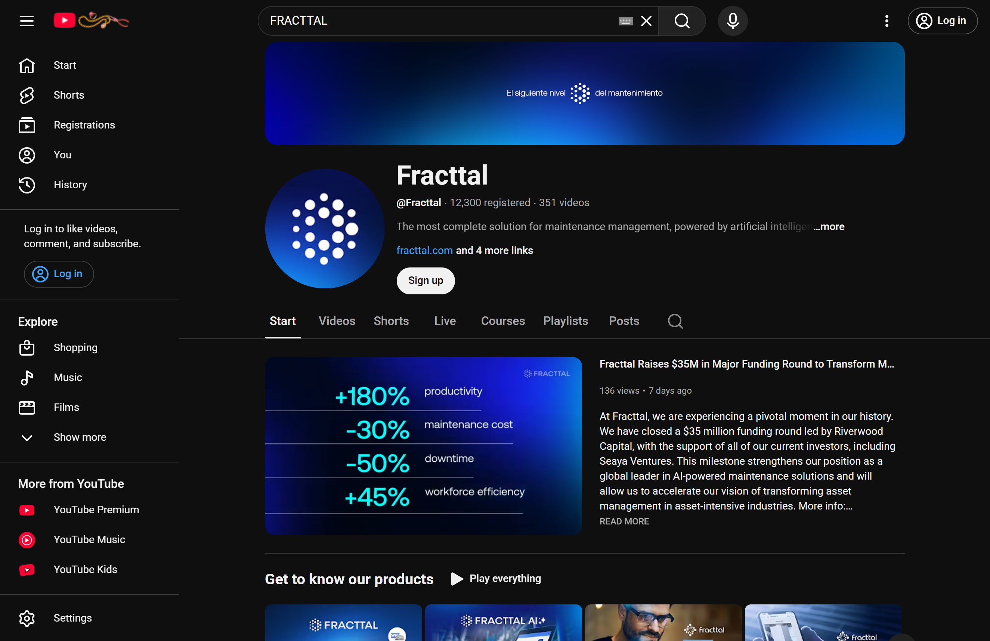Click the YouTube logo icon

click(65, 21)
